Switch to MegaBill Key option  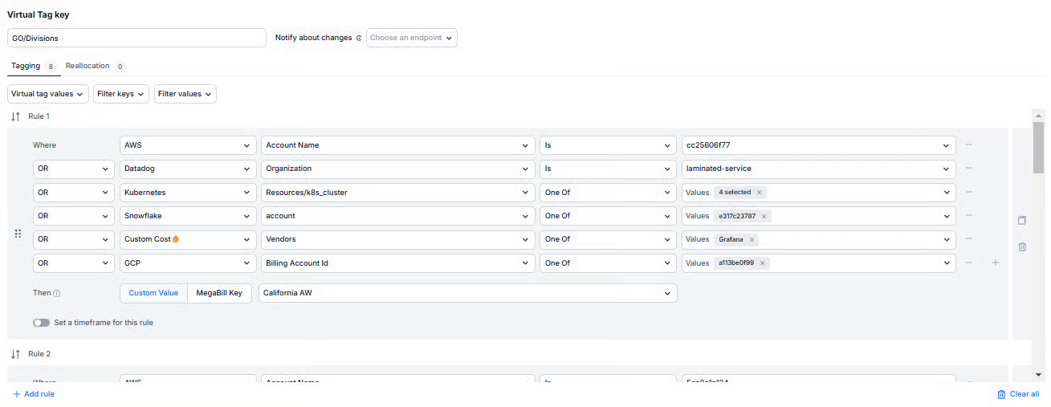219,293
